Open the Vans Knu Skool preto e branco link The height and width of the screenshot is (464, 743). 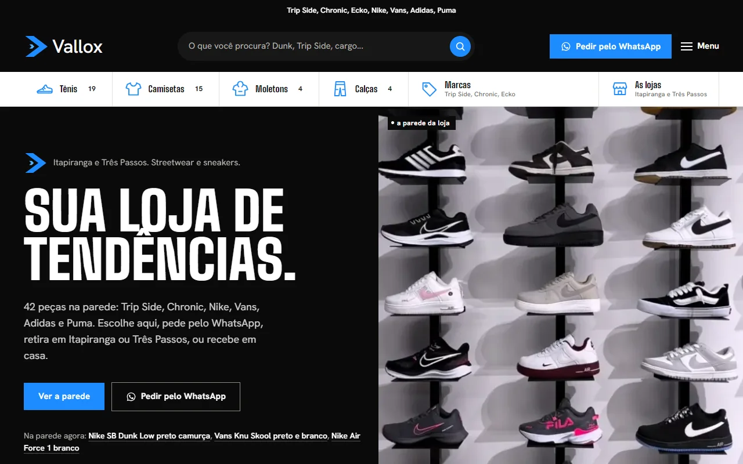click(x=271, y=436)
